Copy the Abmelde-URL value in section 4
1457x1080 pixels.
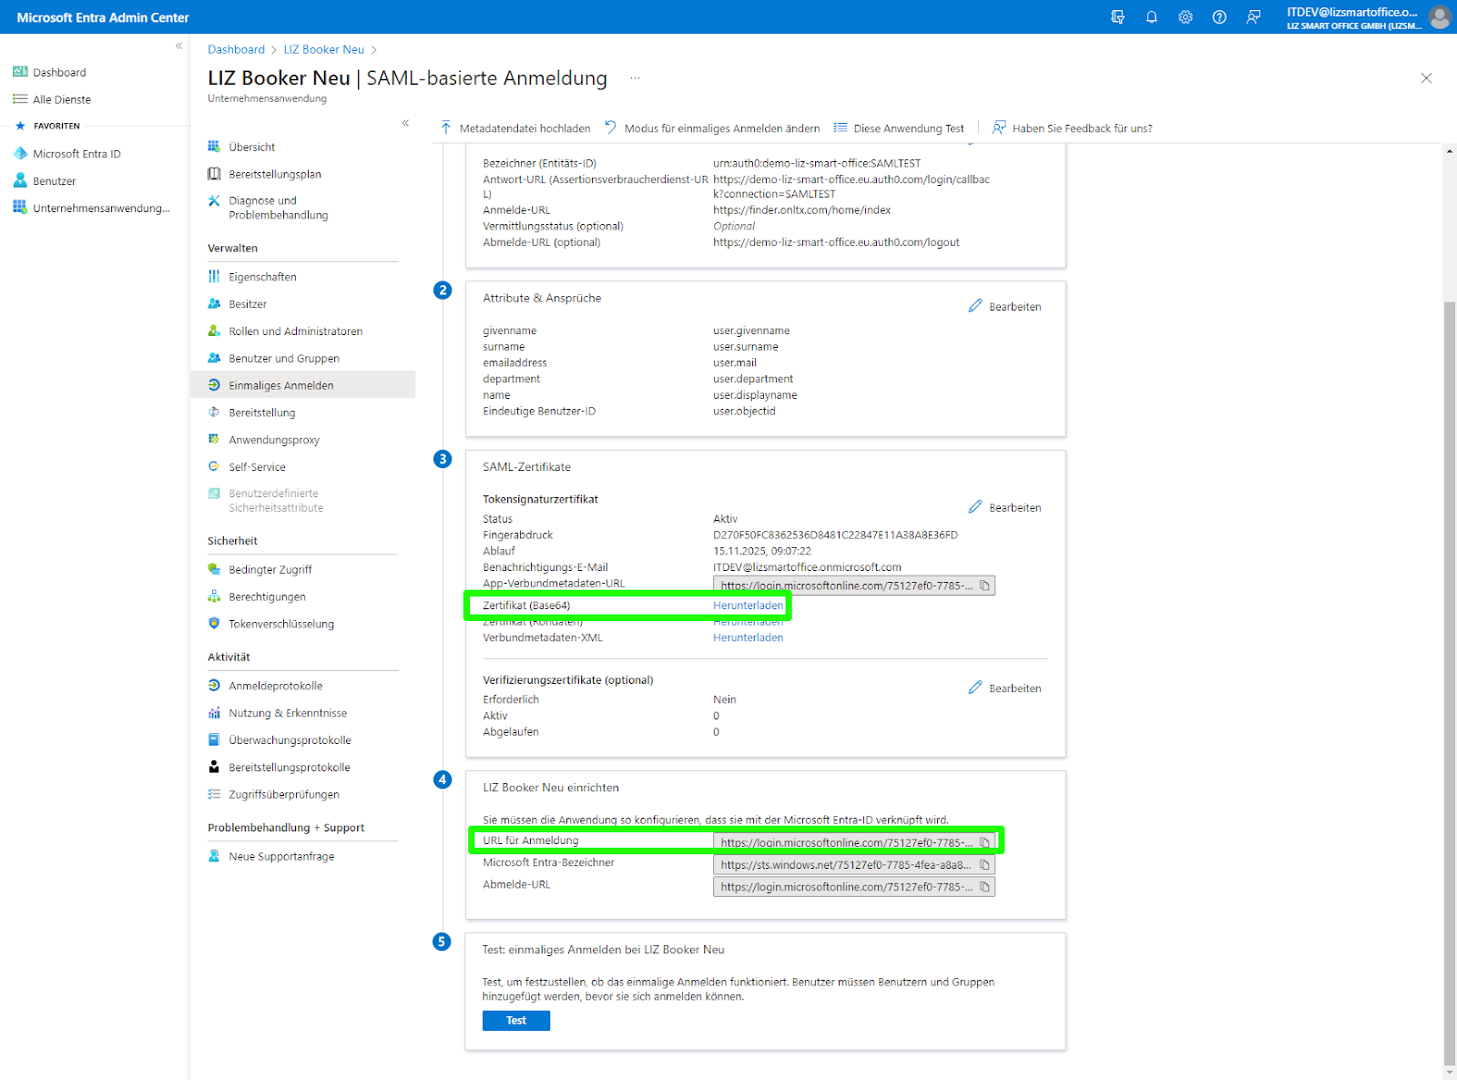984,887
